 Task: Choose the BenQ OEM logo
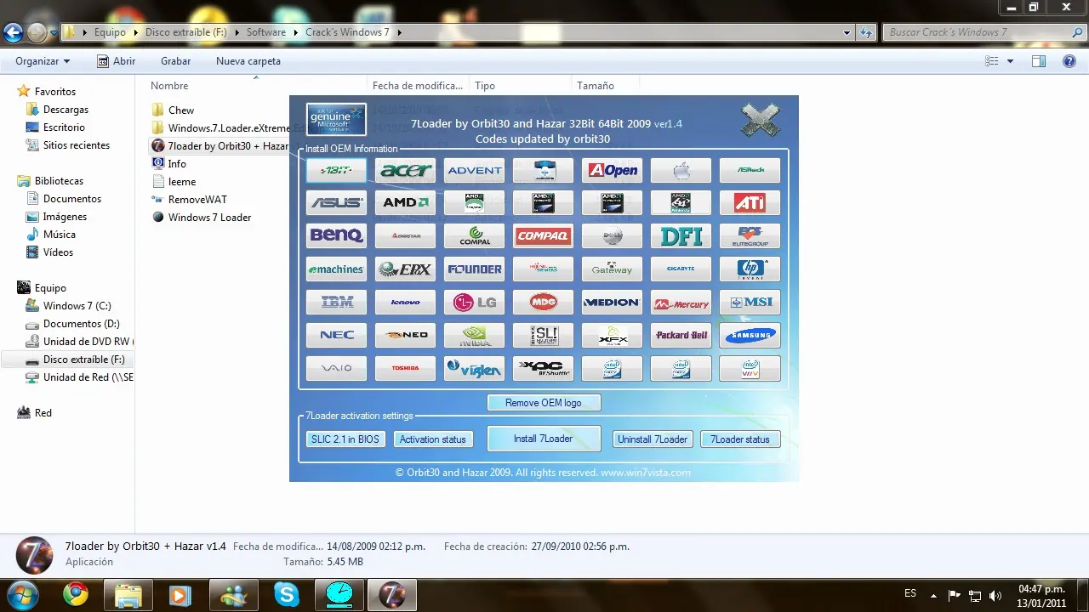(336, 235)
